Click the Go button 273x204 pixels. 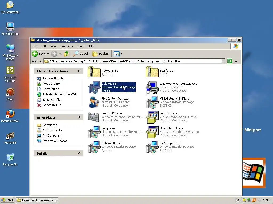232,61
